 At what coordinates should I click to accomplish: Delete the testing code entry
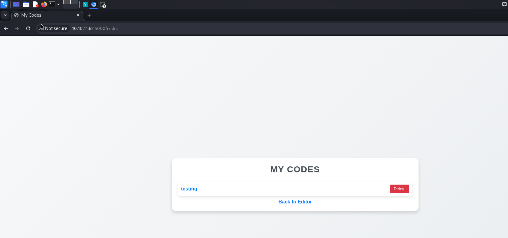(x=399, y=189)
